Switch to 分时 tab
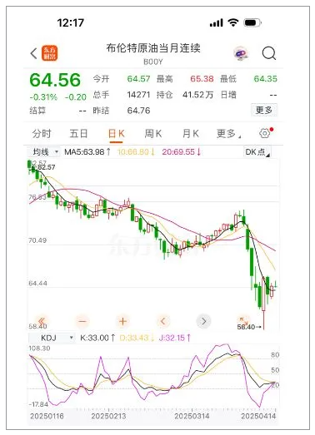The height and width of the screenshot is (435, 315). 42,134
